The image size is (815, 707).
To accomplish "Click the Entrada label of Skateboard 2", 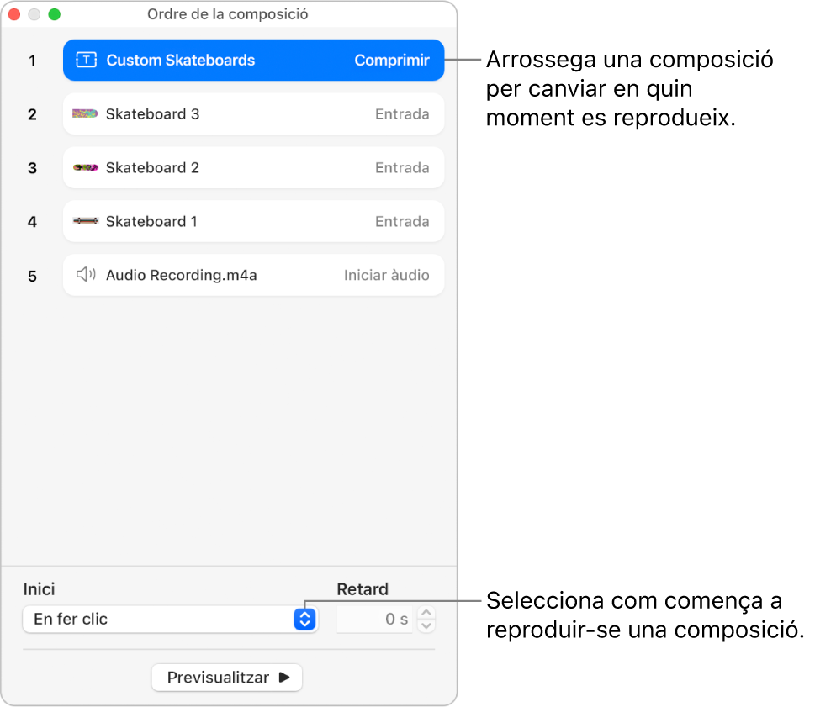I will click(402, 168).
